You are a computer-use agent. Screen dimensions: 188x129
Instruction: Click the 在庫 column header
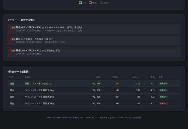click(161, 77)
